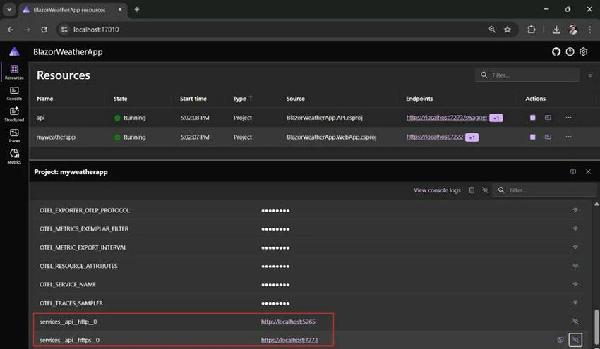Open the Metrics sidebar page
This screenshot has width=600, height=349.
click(x=14, y=157)
